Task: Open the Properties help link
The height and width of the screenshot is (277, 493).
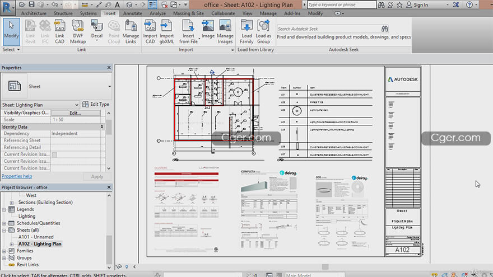Action: pos(17,176)
